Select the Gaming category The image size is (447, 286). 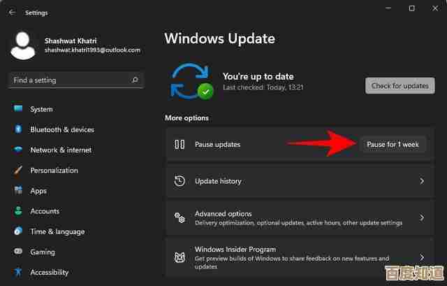click(x=43, y=252)
